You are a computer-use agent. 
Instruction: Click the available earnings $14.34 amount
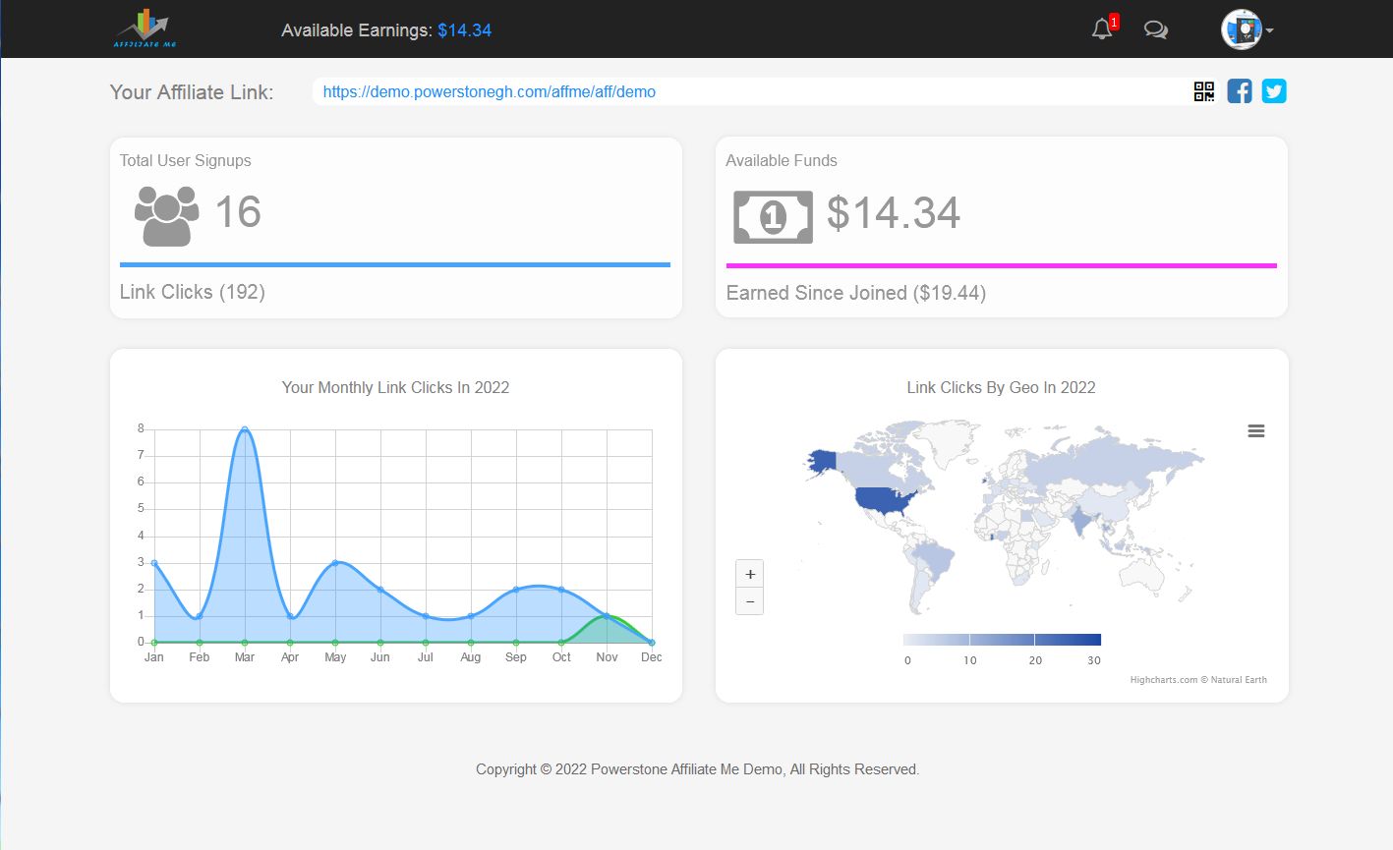tap(464, 30)
